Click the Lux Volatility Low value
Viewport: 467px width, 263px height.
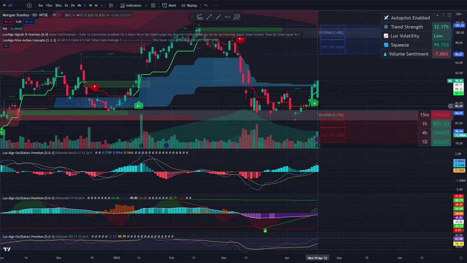tap(441, 36)
